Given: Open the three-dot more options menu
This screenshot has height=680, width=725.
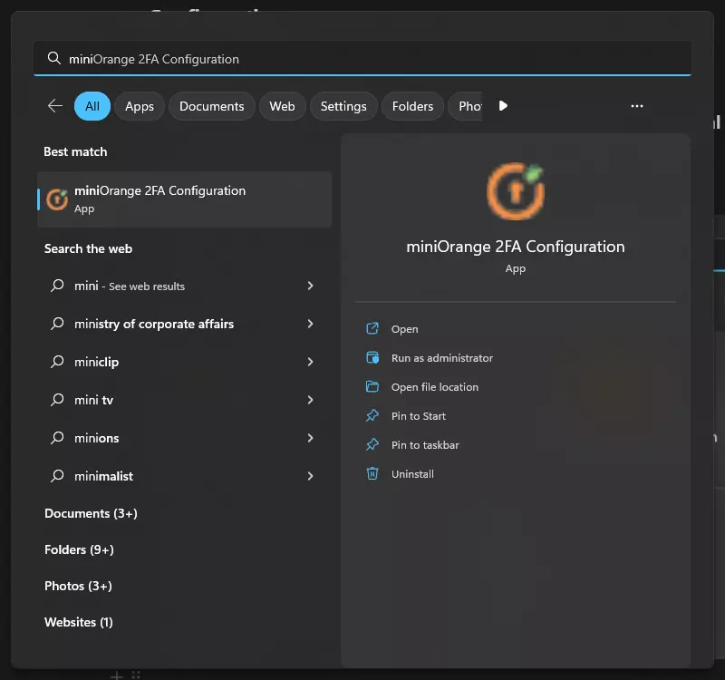Looking at the screenshot, I should pyautogui.click(x=637, y=106).
